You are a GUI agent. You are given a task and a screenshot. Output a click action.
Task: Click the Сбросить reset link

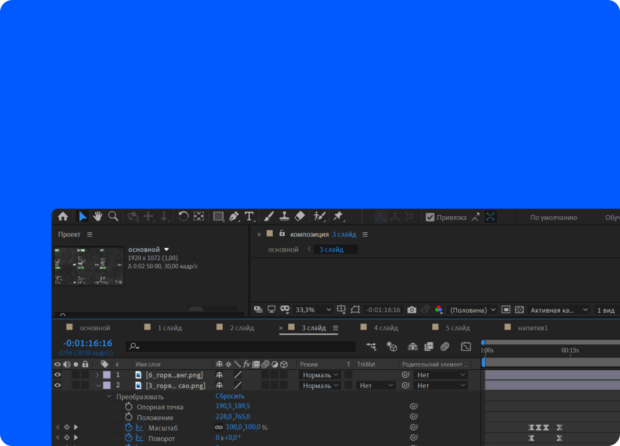tap(230, 396)
